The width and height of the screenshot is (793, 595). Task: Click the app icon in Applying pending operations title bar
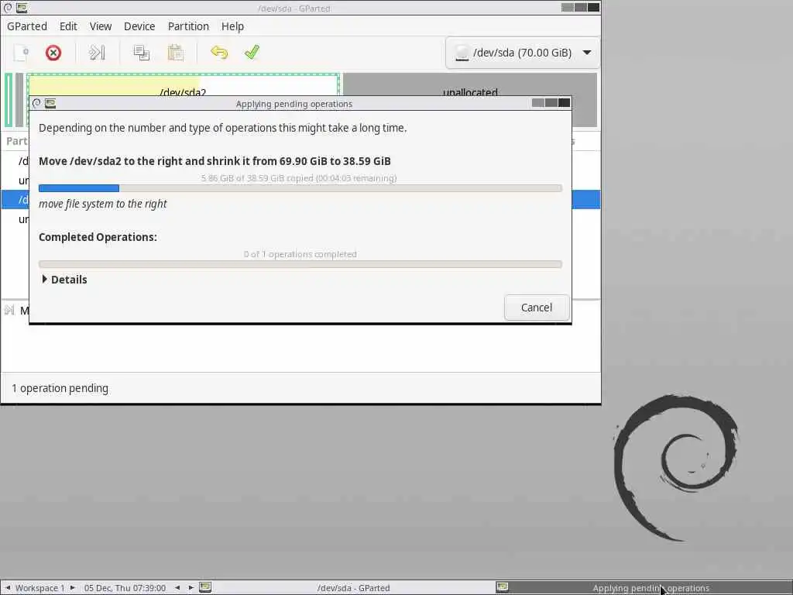tap(50, 103)
